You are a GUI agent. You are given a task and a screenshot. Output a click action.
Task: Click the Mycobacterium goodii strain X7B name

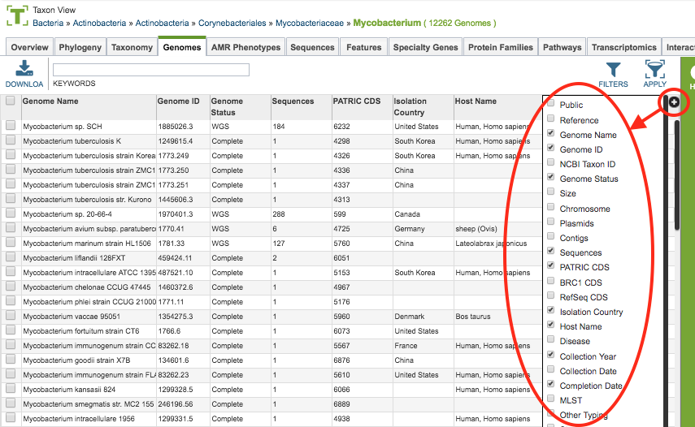pyautogui.click(x=76, y=360)
